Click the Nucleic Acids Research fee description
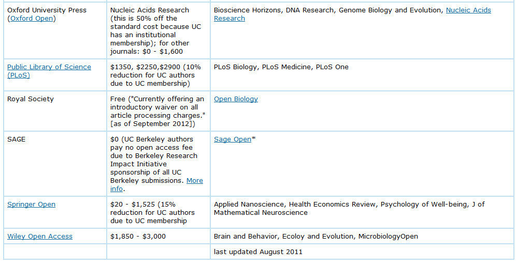The height and width of the screenshot is (267, 516). (155, 31)
